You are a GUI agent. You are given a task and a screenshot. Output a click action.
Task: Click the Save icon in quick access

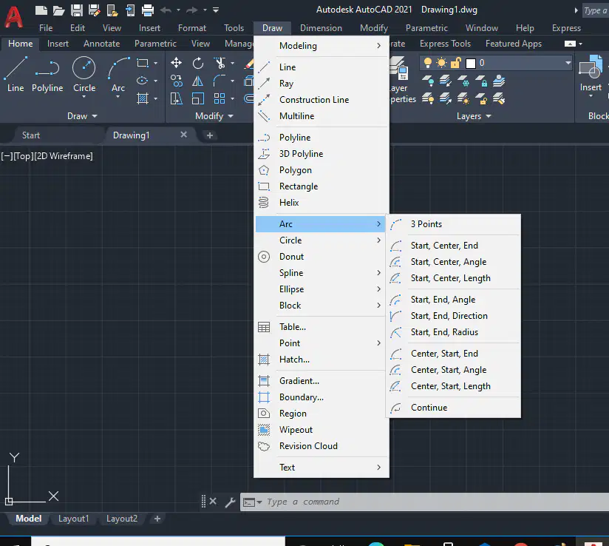[x=77, y=10]
